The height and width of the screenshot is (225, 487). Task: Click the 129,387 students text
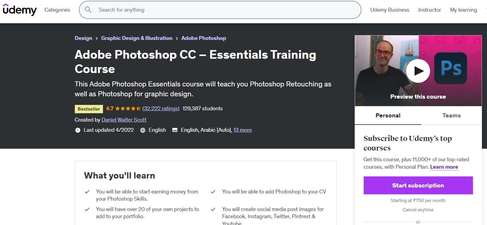coord(203,108)
